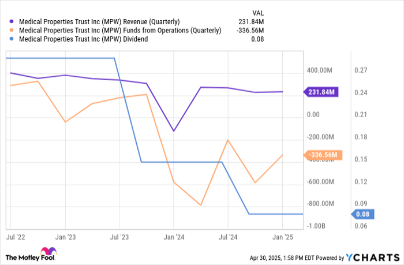
Task: Select the Funds from Operations (Quarterly) legend label
Action: (x=120, y=31)
